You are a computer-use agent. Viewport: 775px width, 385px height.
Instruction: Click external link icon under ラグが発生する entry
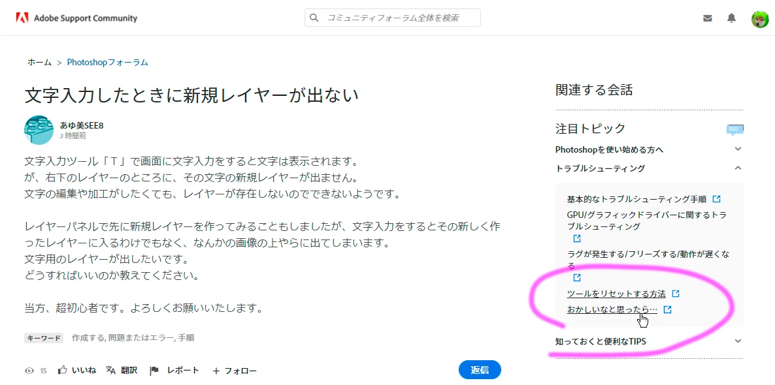[x=577, y=277]
